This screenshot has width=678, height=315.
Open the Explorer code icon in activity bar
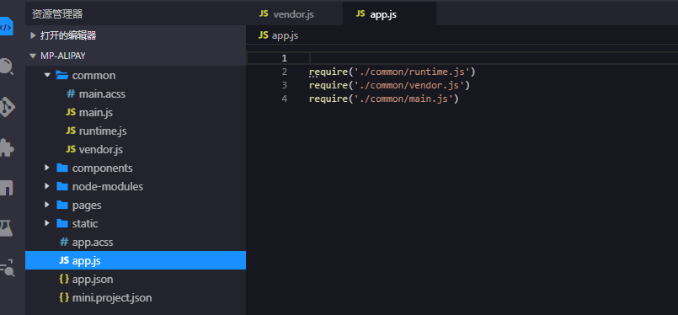point(6,27)
